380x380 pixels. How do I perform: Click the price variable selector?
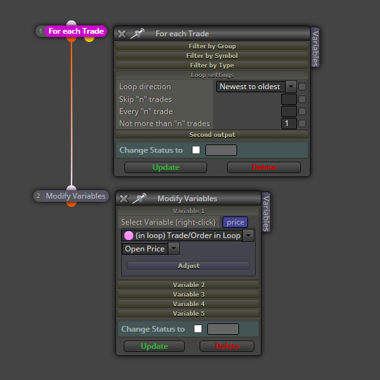[x=235, y=222]
